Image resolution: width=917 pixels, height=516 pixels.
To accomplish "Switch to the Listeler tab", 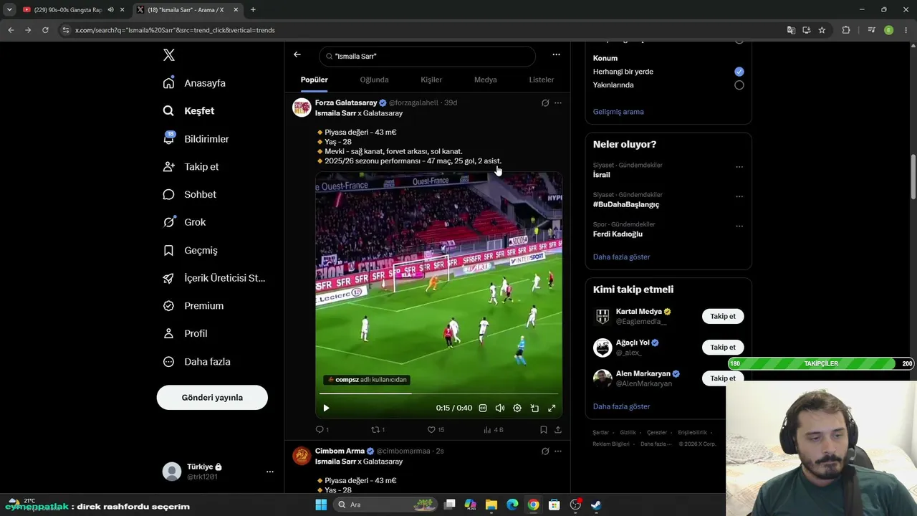I will tap(542, 80).
